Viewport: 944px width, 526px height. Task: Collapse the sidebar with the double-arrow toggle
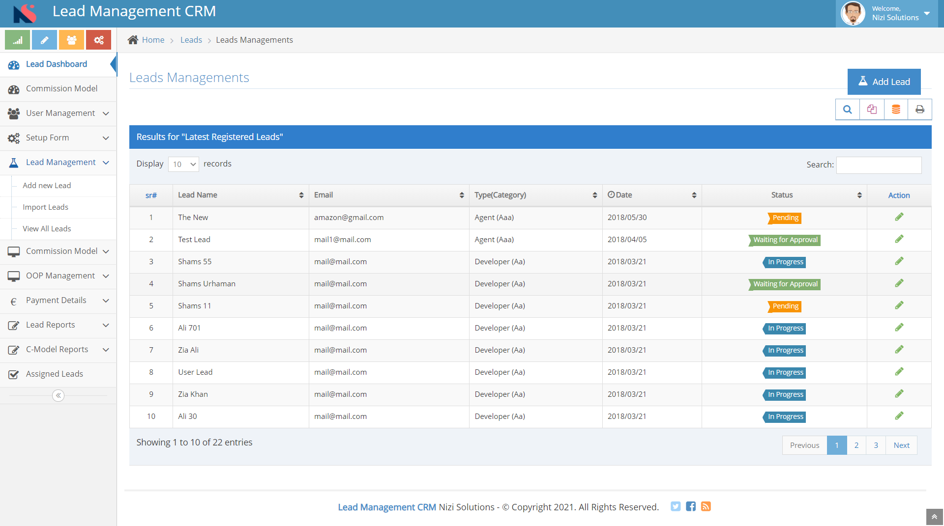click(58, 395)
